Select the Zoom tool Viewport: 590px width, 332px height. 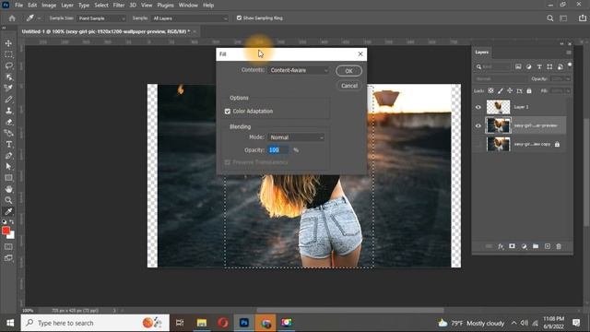point(8,200)
